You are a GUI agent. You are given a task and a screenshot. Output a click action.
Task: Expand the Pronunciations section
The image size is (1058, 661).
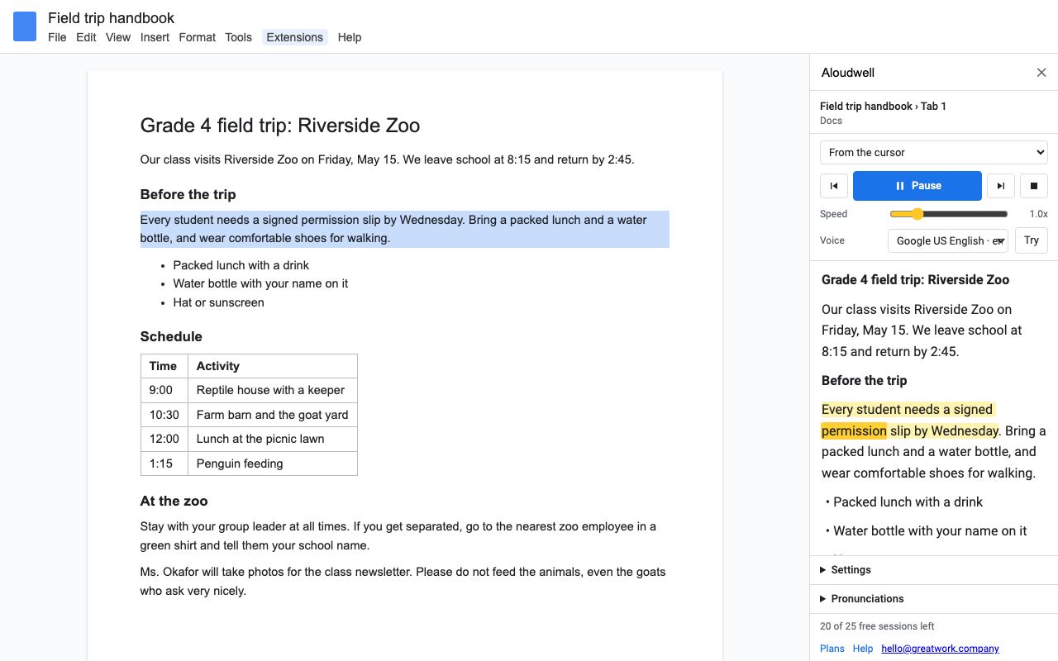(934, 599)
